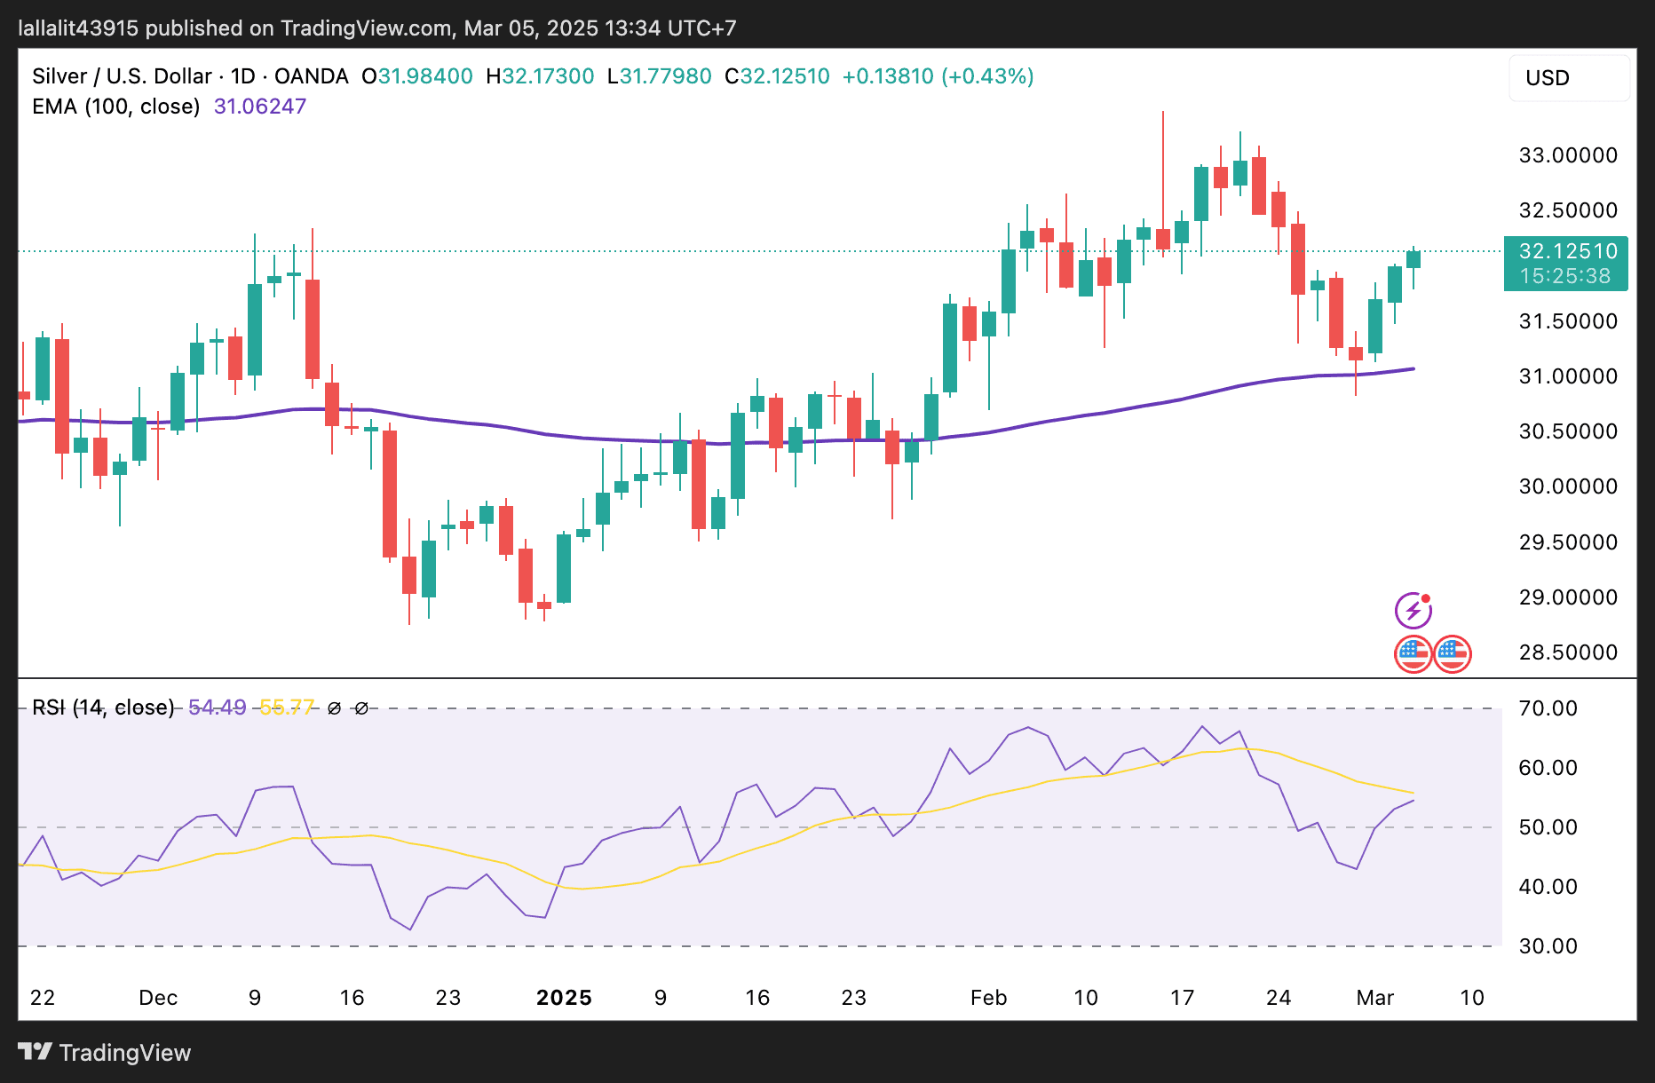Click the 15:25:38 bar countdown timer
This screenshot has height=1083, width=1655.
pyautogui.click(x=1566, y=276)
